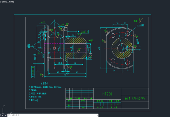Select scale value 1:1 in title block
The width and height of the screenshot is (170, 117).
click(x=118, y=104)
